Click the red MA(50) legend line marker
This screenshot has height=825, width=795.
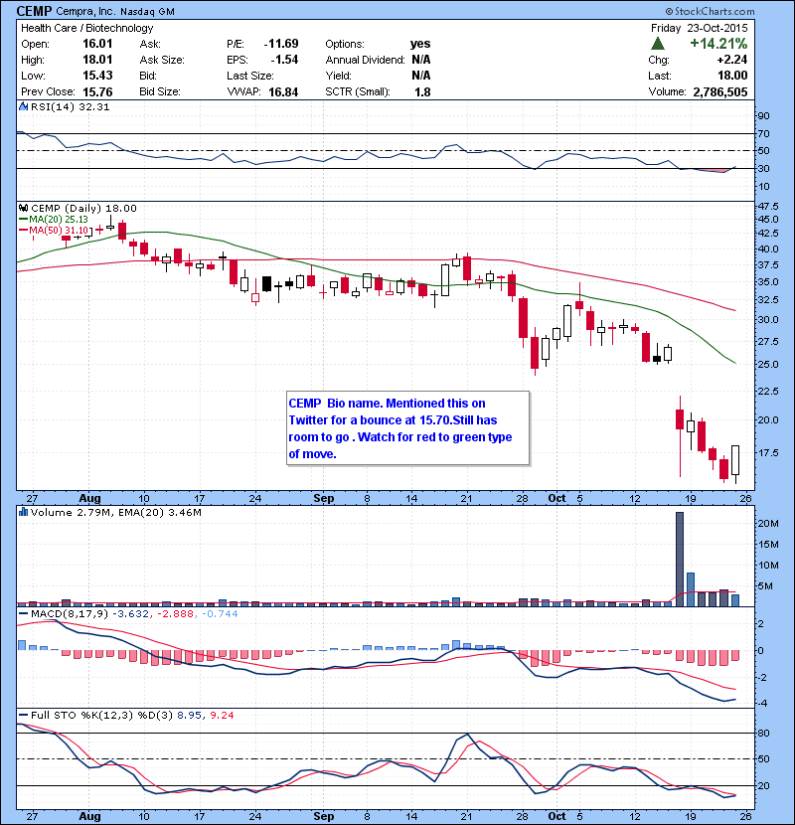[24, 231]
